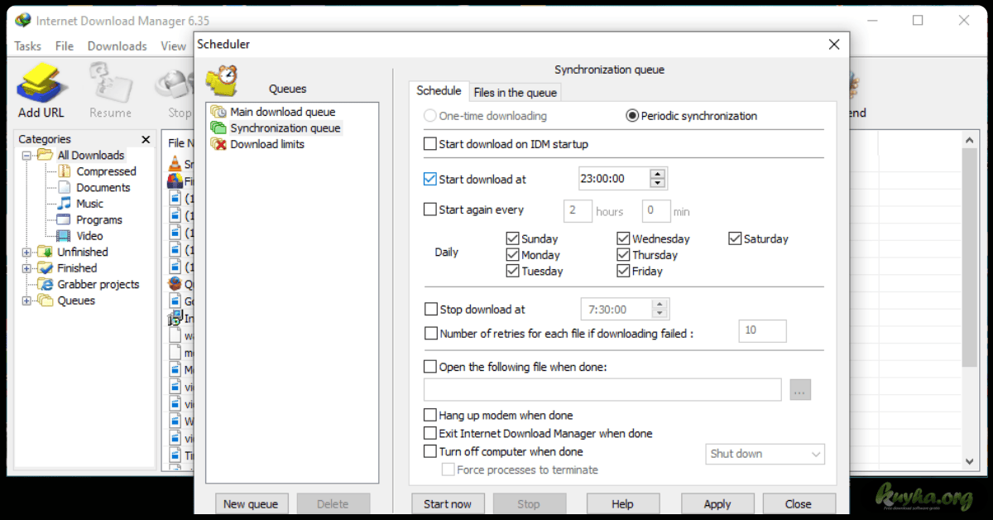The width and height of the screenshot is (993, 520).
Task: Click the Close button in Scheduler
Action: [799, 503]
